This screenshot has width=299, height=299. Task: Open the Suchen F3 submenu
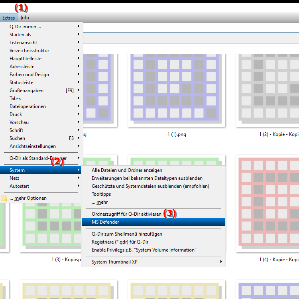41,138
